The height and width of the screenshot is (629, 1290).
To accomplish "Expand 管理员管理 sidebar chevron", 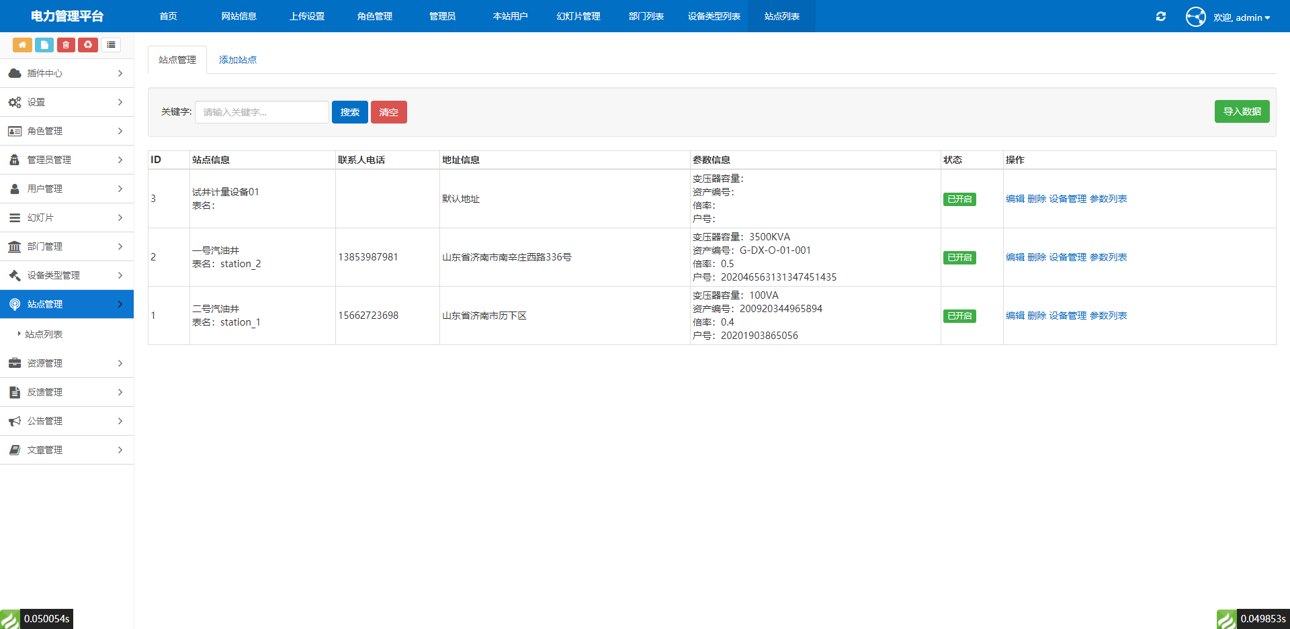I will [120, 160].
